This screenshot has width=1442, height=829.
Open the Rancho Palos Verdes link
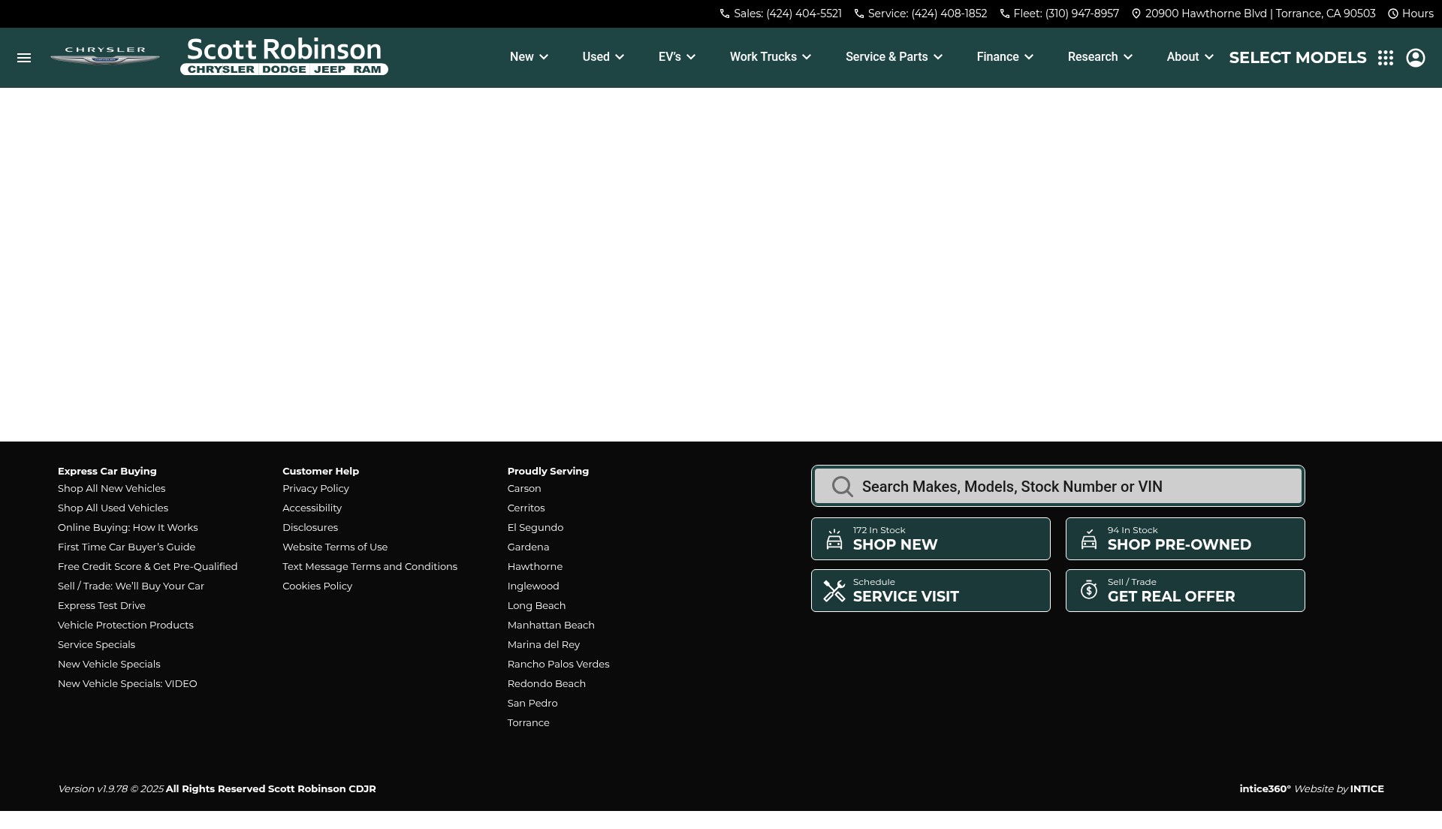pyautogui.click(x=558, y=665)
